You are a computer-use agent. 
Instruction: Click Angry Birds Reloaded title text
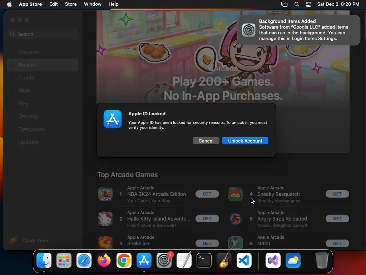(282, 219)
